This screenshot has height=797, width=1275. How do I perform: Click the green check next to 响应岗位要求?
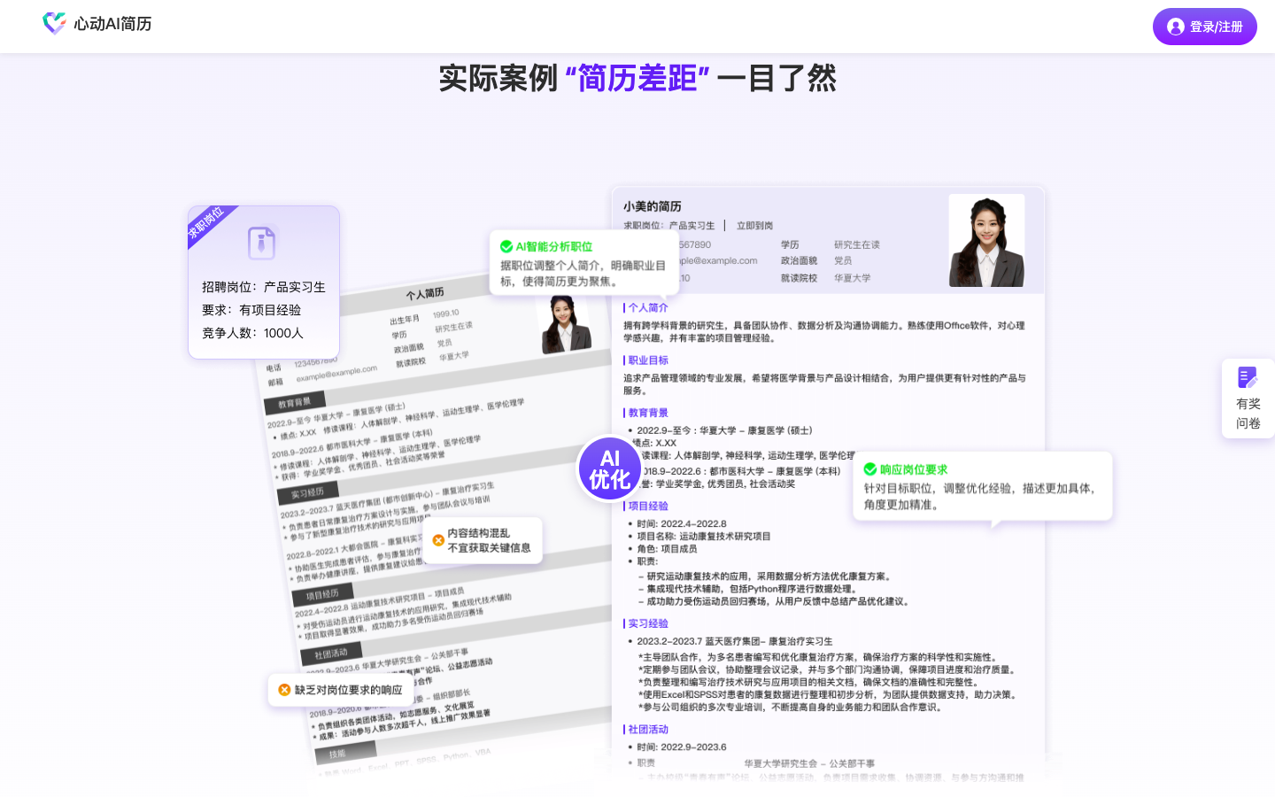(x=870, y=469)
